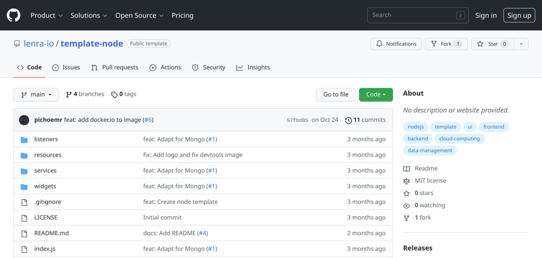Click the ui topic tag

point(470,127)
